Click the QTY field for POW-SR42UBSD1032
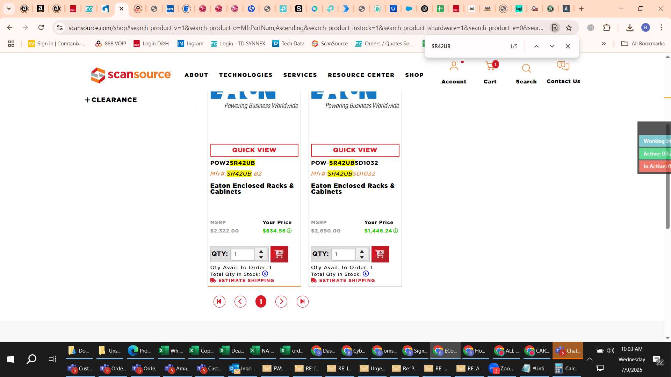Image resolution: width=671 pixels, height=377 pixels. tap(344, 254)
